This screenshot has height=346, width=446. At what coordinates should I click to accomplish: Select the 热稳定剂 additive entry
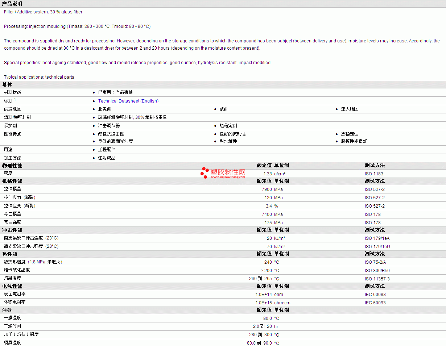click(228, 126)
